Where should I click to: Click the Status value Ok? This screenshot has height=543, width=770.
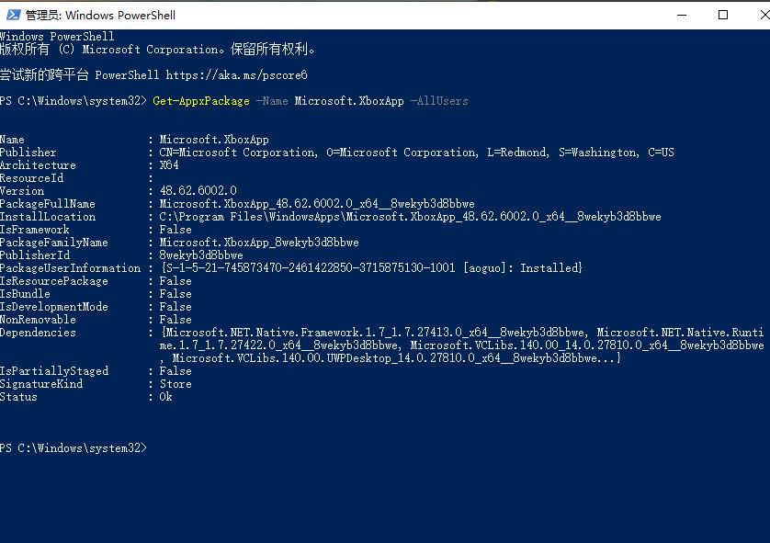pos(166,397)
